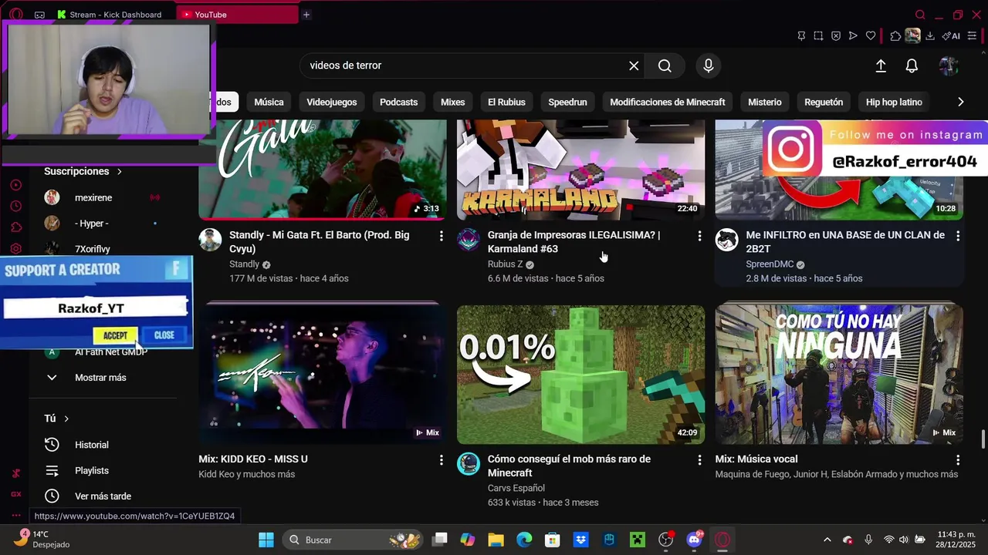Open the Standly - Mi Gata video thumbnail

pos(323,170)
